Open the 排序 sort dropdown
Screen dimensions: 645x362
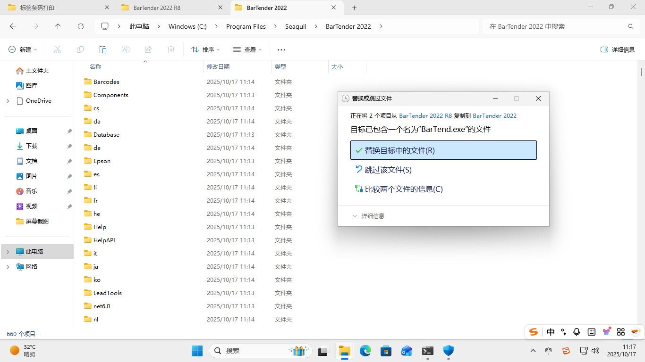(205, 49)
